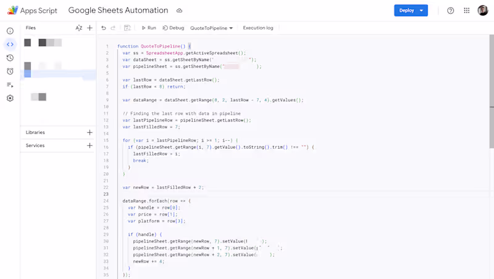The width and height of the screenshot is (494, 279).
Task: Click the Libraries section label
Action: 35,133
